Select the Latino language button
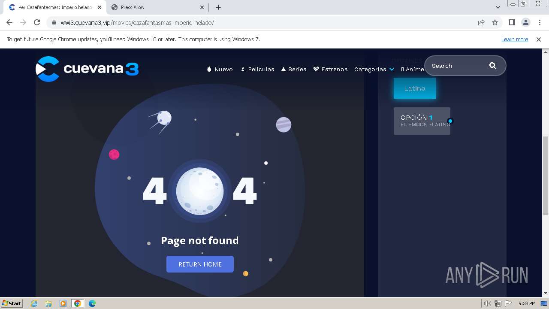This screenshot has width=549, height=309. [415, 88]
